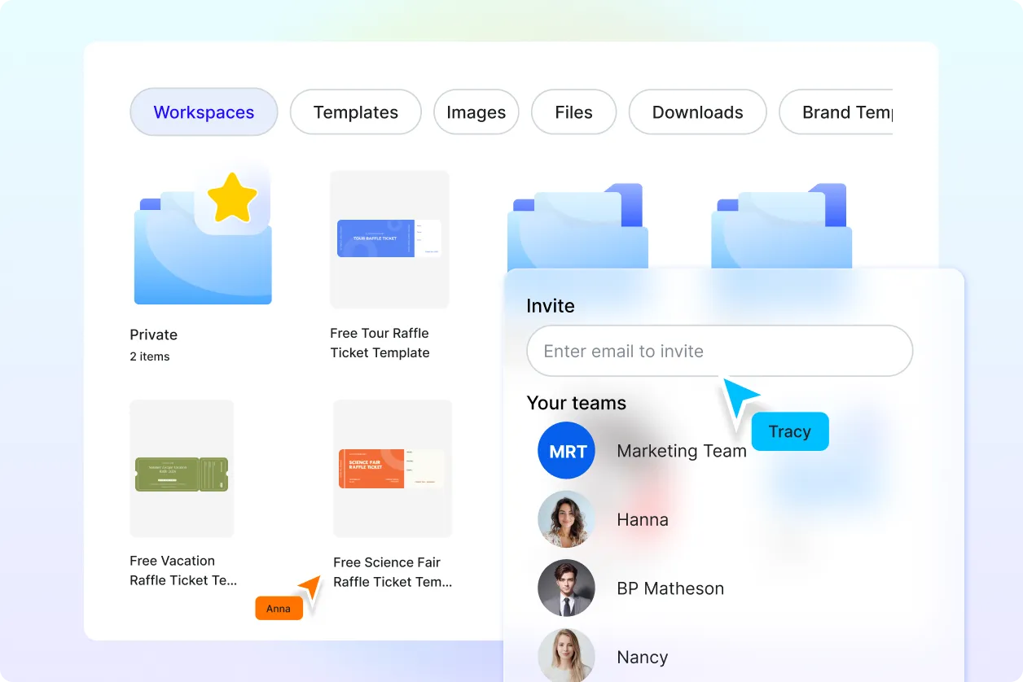The height and width of the screenshot is (682, 1023).
Task: Click the yellow star icon on the Private folder
Action: click(x=234, y=196)
